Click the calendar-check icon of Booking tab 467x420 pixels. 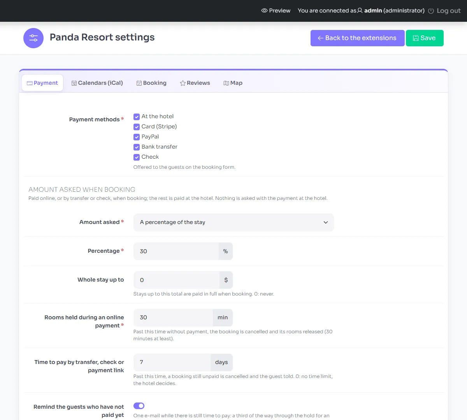pos(139,83)
